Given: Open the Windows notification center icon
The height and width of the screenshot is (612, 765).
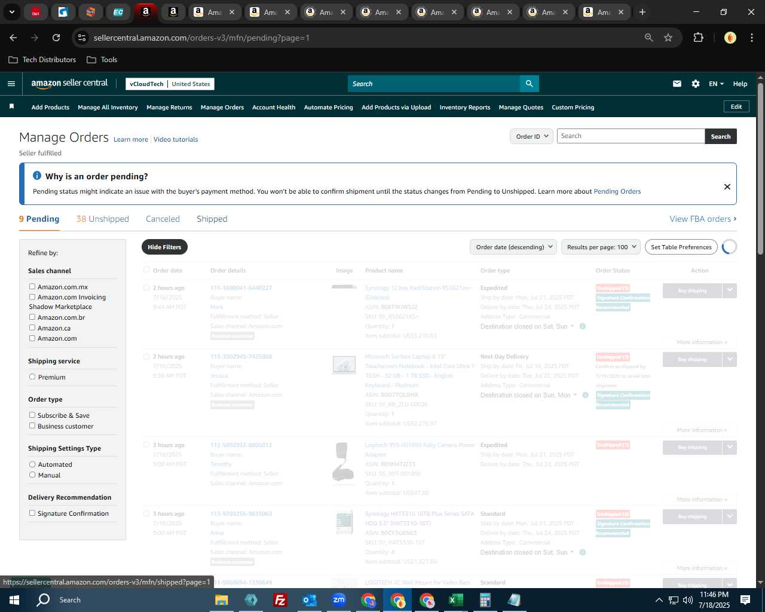Looking at the screenshot, I should 745,600.
